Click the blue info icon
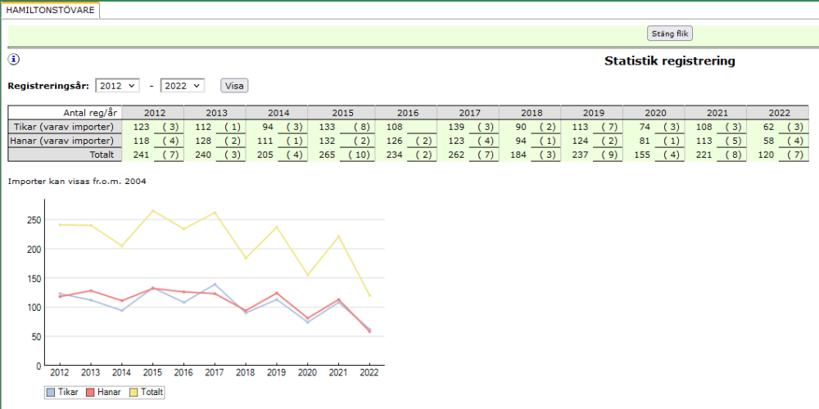 14,60
